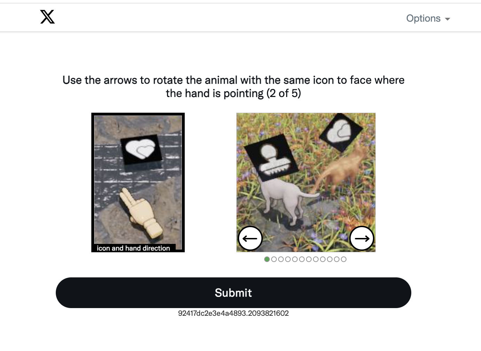Select the second position dot

coord(274,259)
